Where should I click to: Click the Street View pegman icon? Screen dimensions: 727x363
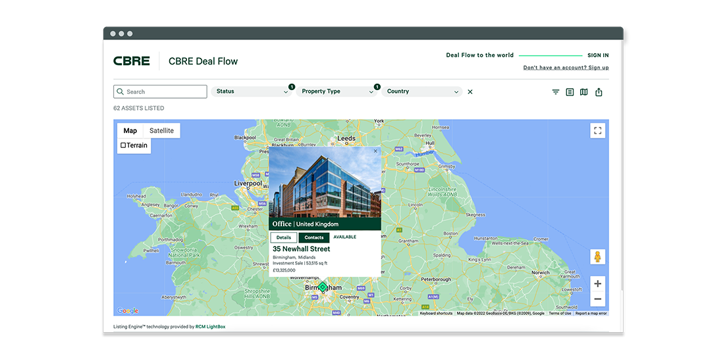[x=597, y=256]
